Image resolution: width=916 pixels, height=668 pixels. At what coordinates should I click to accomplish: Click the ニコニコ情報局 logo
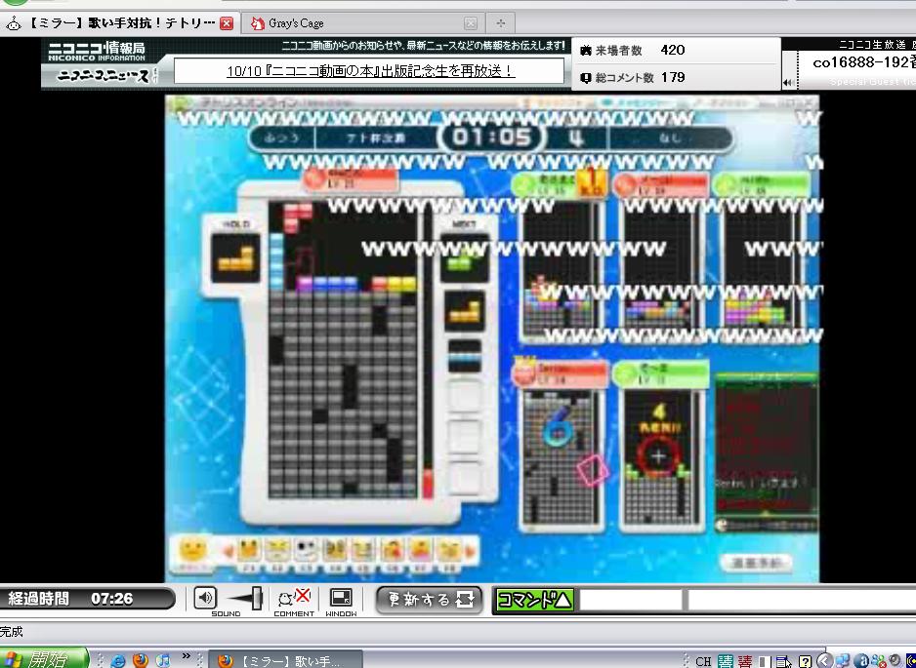tap(97, 51)
